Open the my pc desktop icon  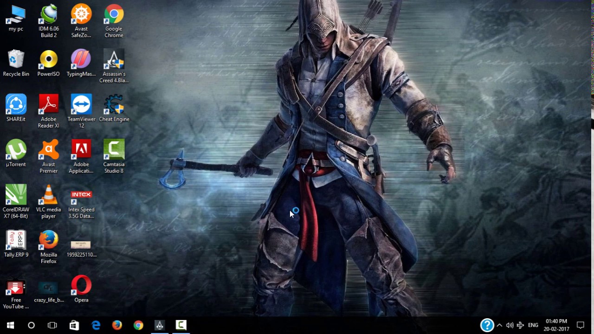coord(16,19)
